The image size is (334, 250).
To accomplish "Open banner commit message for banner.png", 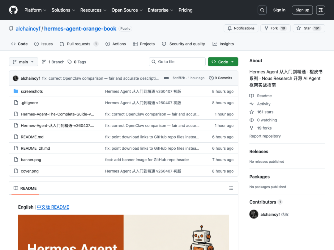I will [x=147, y=160].
